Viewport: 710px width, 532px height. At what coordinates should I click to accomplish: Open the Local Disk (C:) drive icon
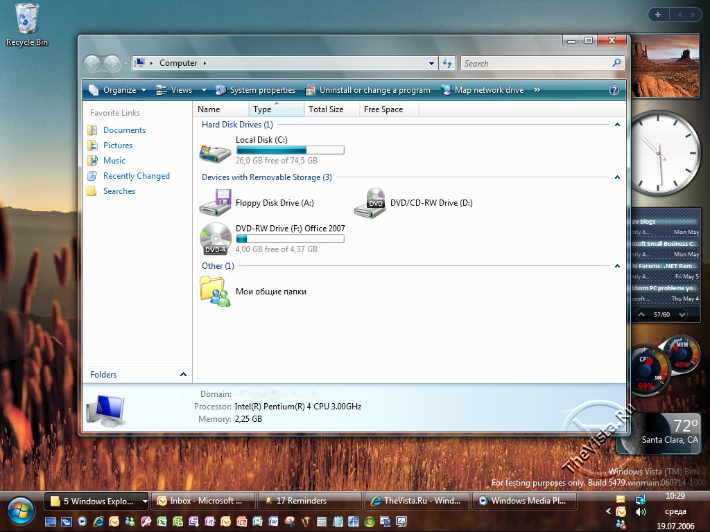click(x=215, y=152)
